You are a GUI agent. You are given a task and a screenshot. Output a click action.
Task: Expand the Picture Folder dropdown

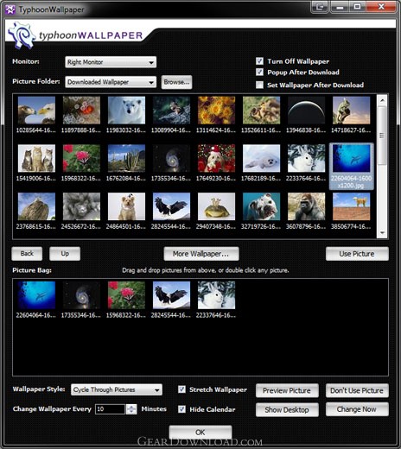tap(111, 82)
